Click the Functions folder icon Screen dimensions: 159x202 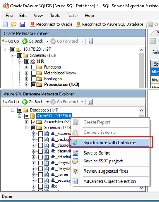click(39, 67)
